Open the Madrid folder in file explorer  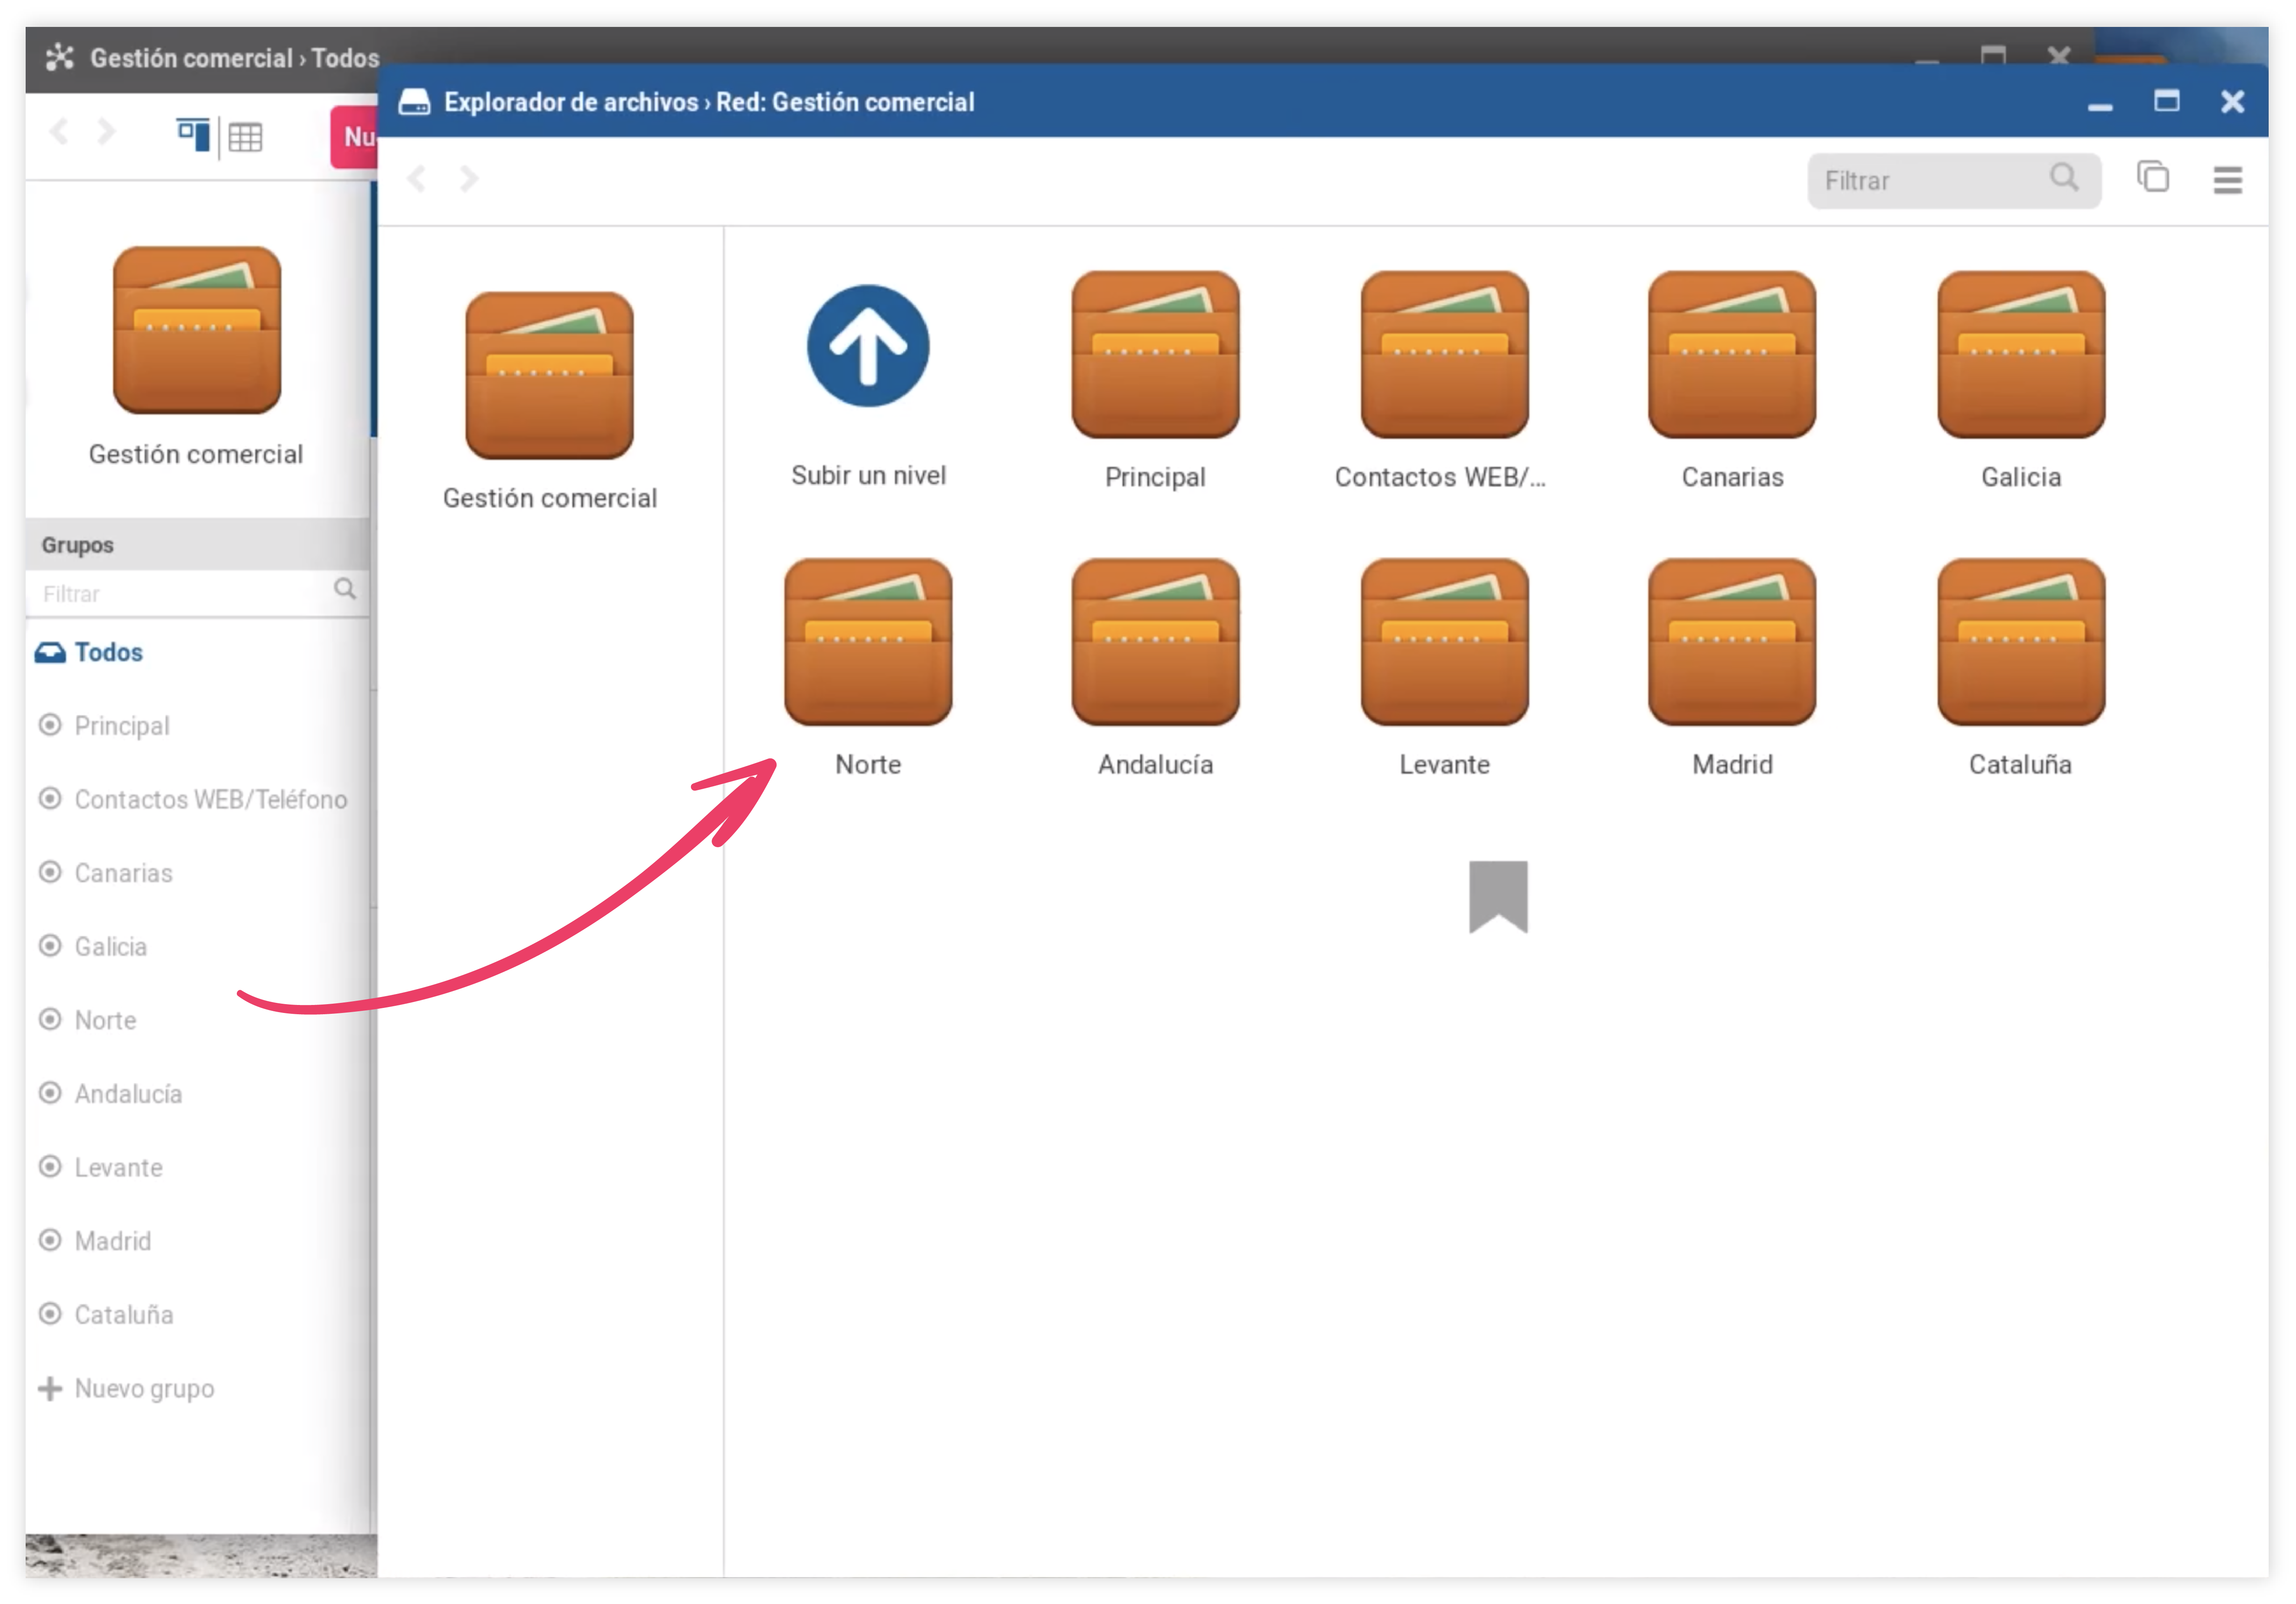pos(1732,642)
